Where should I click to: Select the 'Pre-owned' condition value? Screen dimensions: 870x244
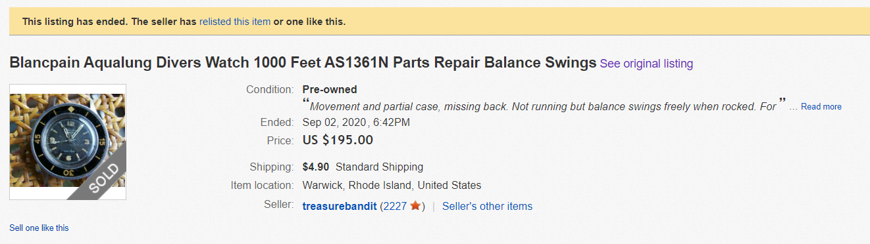click(x=330, y=89)
